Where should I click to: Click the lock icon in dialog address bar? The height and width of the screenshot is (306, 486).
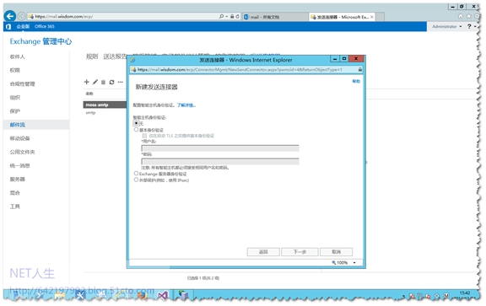click(x=359, y=70)
